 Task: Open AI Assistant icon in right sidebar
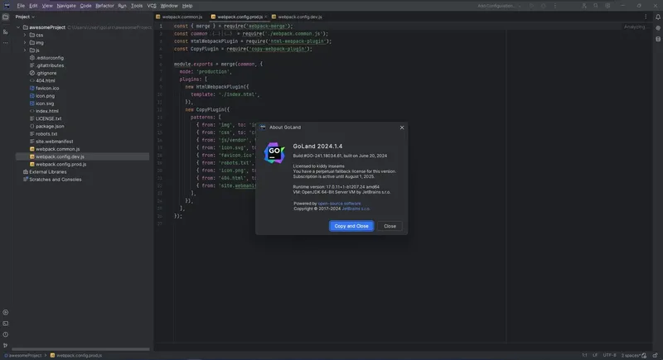[x=658, y=28]
